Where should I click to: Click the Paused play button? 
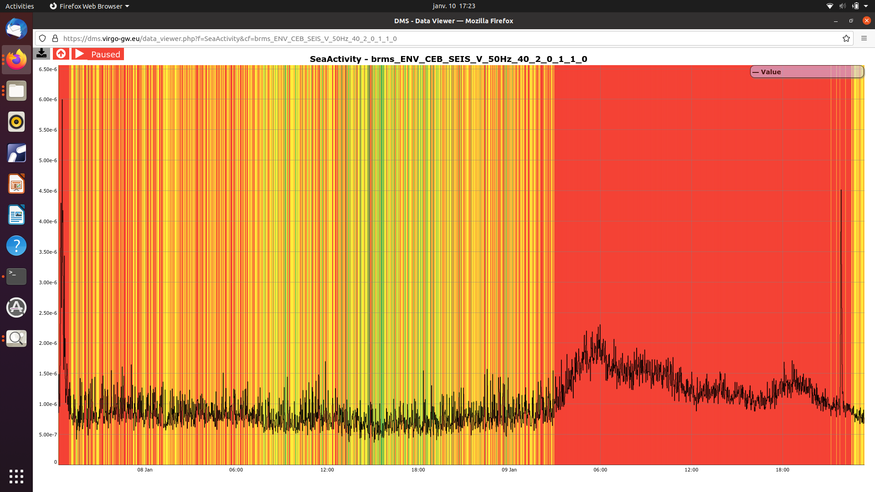point(98,54)
